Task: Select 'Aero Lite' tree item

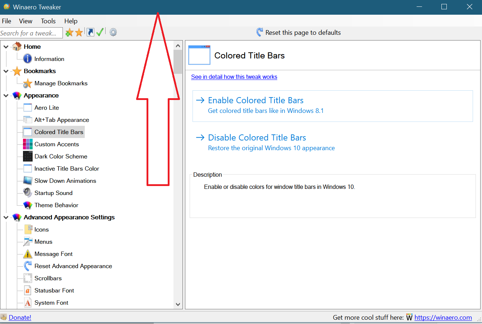Action: pyautogui.click(x=47, y=108)
